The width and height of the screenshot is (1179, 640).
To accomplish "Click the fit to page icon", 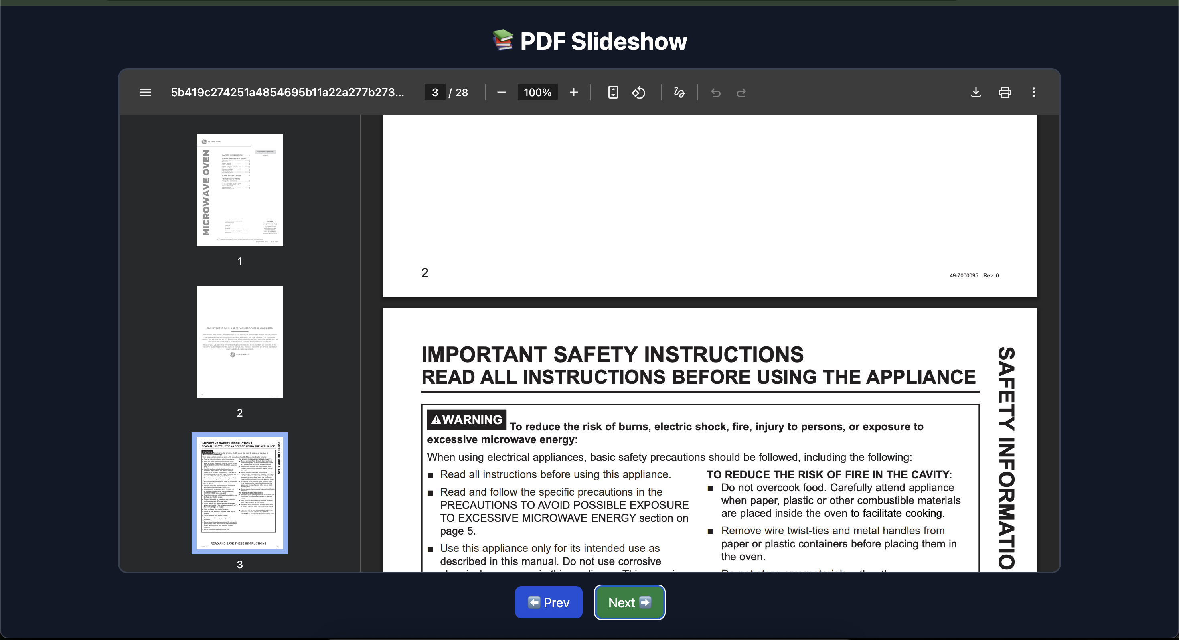I will (x=613, y=93).
